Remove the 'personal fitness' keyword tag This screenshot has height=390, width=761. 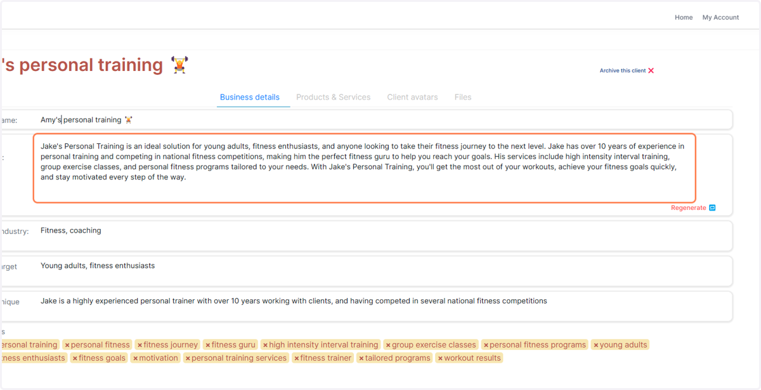click(67, 345)
